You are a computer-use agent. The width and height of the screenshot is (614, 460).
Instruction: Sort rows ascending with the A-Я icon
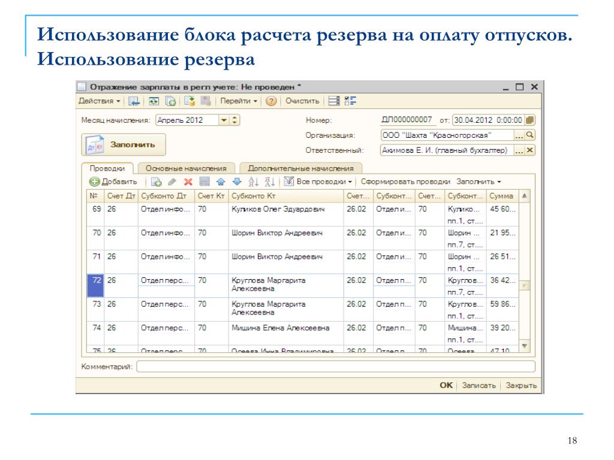pos(254,181)
